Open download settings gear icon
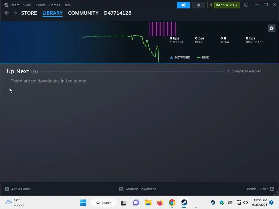This screenshot has width=279, height=209. [x=272, y=28]
